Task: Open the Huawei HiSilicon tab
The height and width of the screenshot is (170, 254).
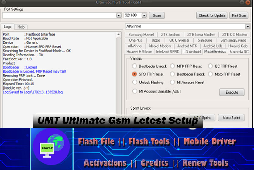Action: 139,52
